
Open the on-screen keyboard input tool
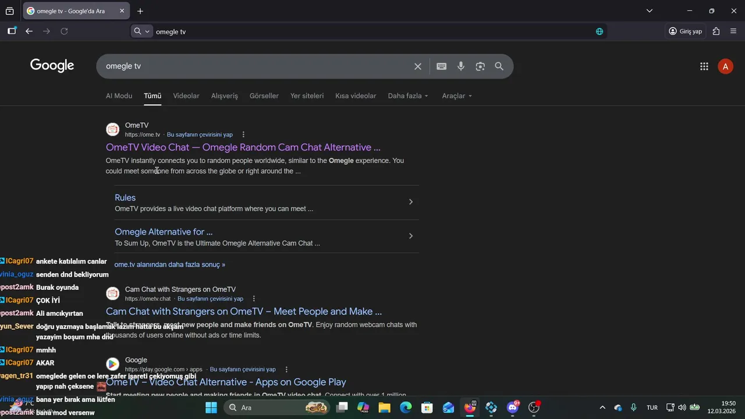[x=442, y=66]
